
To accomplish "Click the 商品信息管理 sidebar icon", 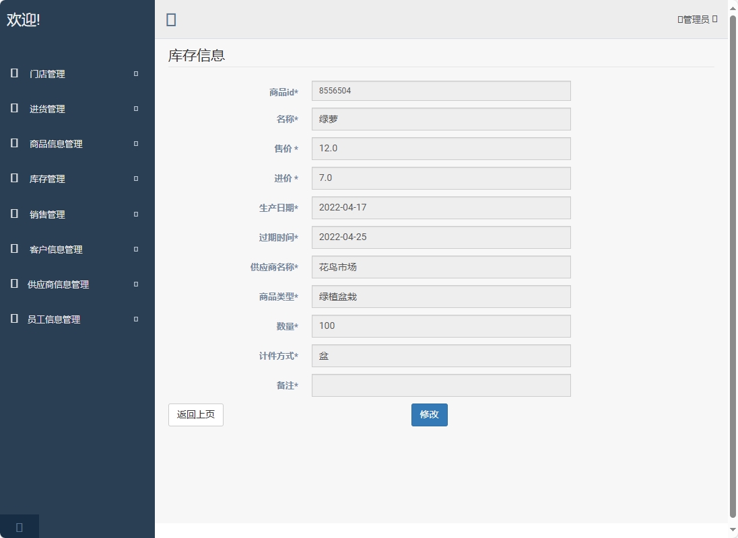I will tap(13, 144).
